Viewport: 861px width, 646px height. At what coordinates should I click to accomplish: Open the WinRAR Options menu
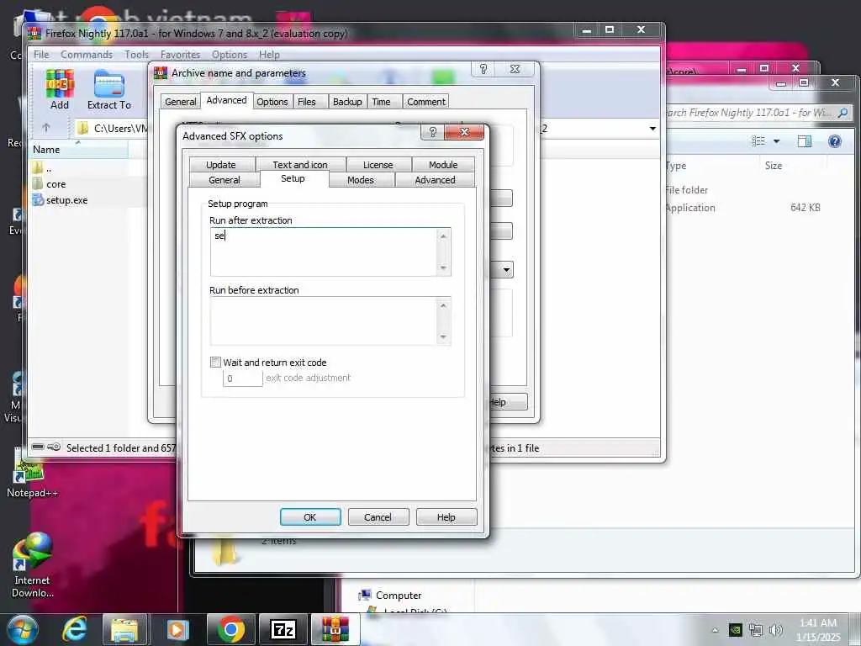pos(229,55)
